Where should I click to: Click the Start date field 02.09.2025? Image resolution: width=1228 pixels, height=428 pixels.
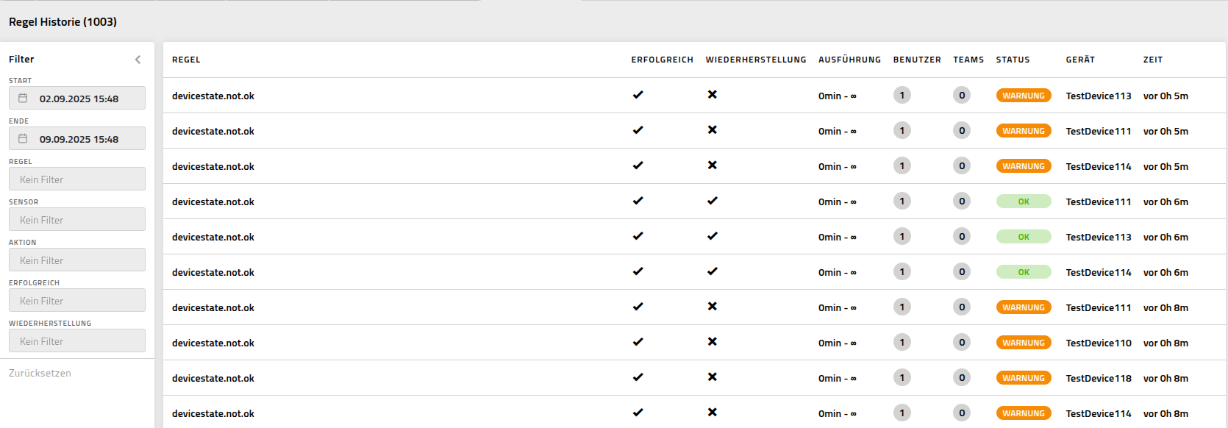79,99
